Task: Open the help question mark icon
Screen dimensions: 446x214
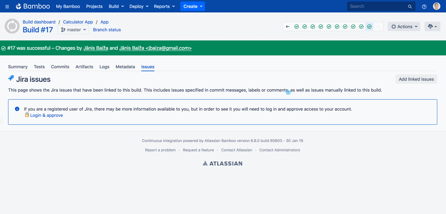Action: [x=424, y=7]
